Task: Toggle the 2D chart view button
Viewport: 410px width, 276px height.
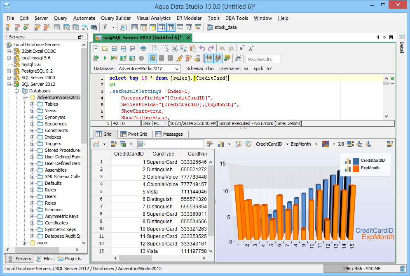Action: click(341, 144)
